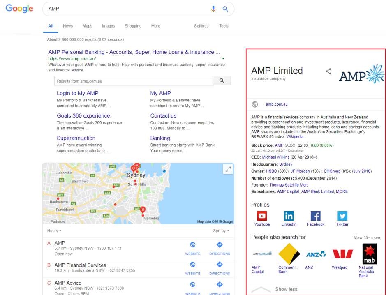Open the Twitter profile icon
Image resolution: width=386 pixels, height=295 pixels.
[x=342, y=216]
